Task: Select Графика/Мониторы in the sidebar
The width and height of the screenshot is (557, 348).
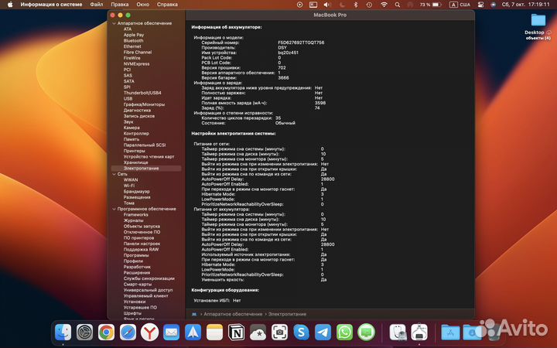Action: pos(144,104)
